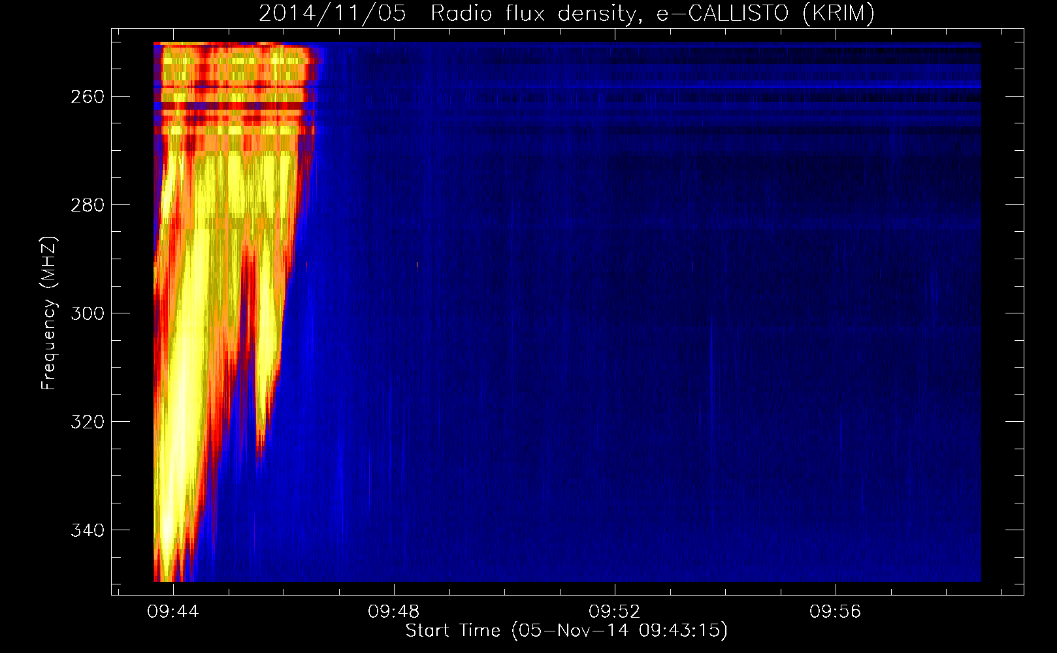This screenshot has height=653, width=1057.
Task: Click the 09:48 time tick label
Action: [x=394, y=612]
